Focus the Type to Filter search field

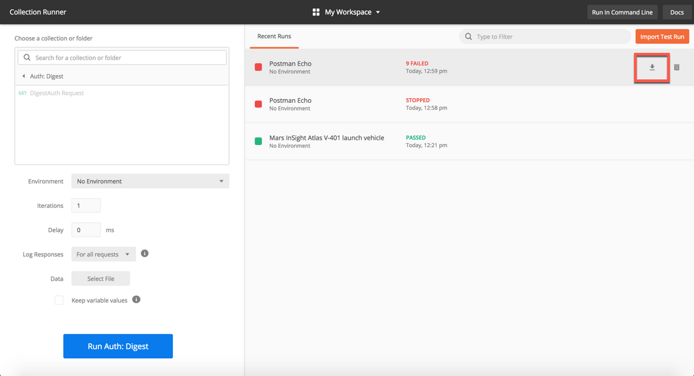(x=549, y=37)
